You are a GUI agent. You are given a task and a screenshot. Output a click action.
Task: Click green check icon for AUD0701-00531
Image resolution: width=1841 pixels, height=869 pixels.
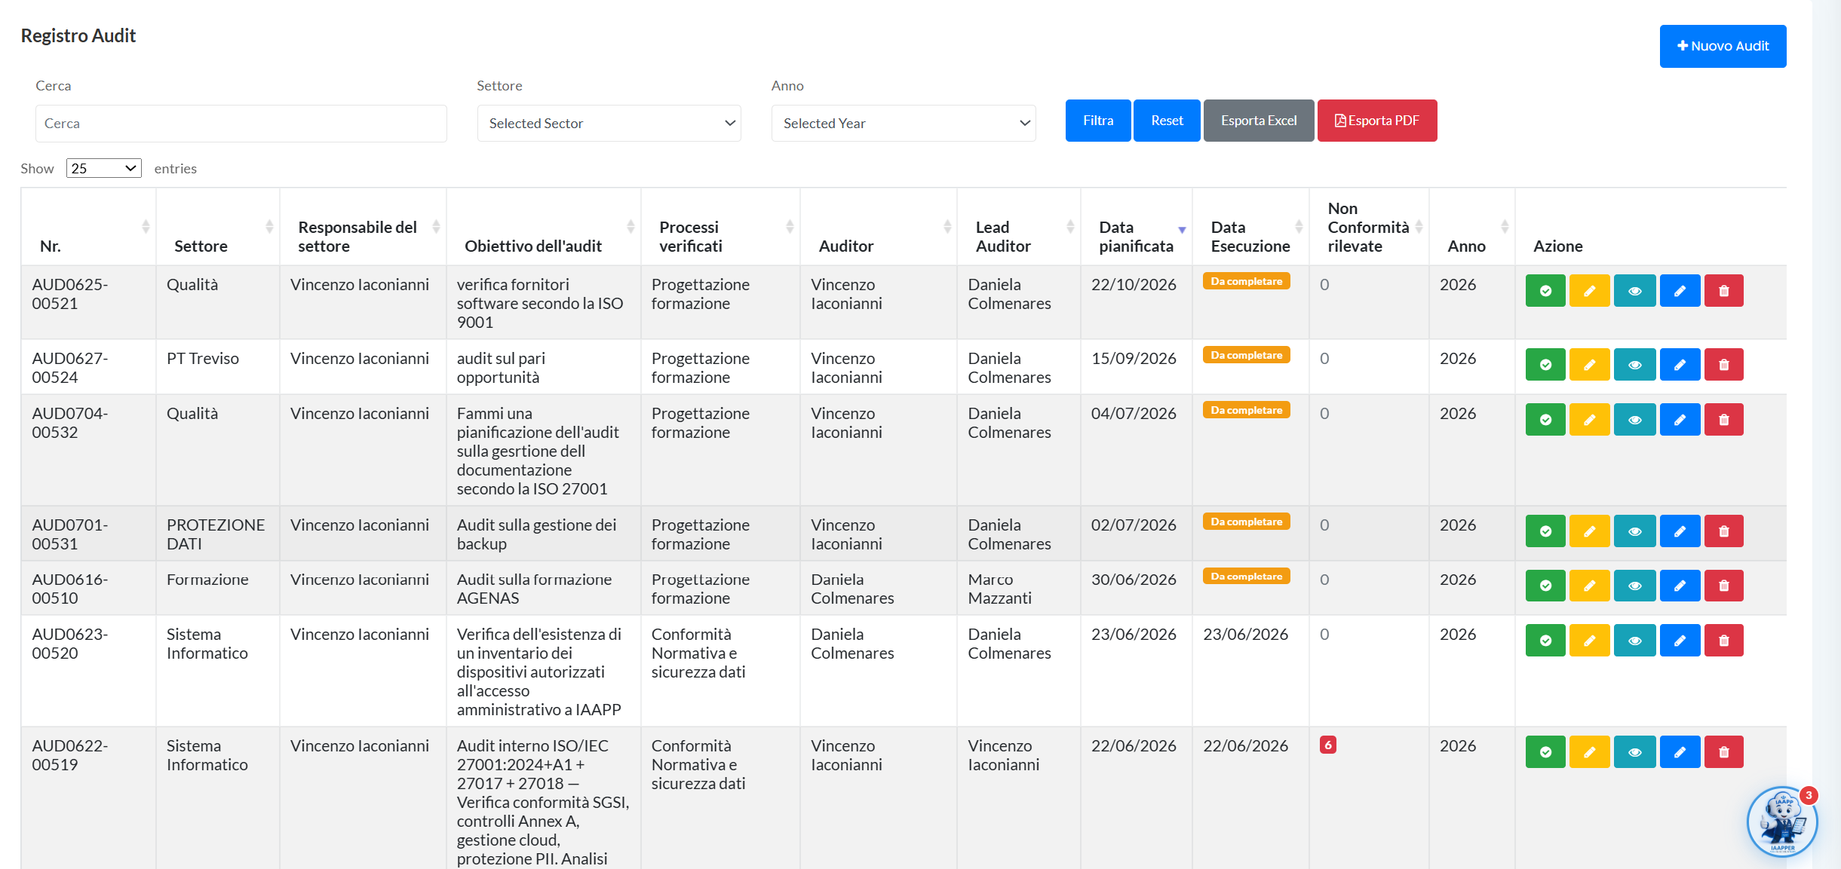pyautogui.click(x=1545, y=531)
